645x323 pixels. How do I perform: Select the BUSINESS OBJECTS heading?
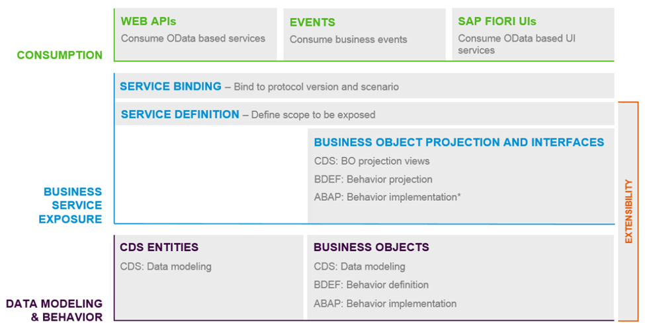tap(371, 247)
